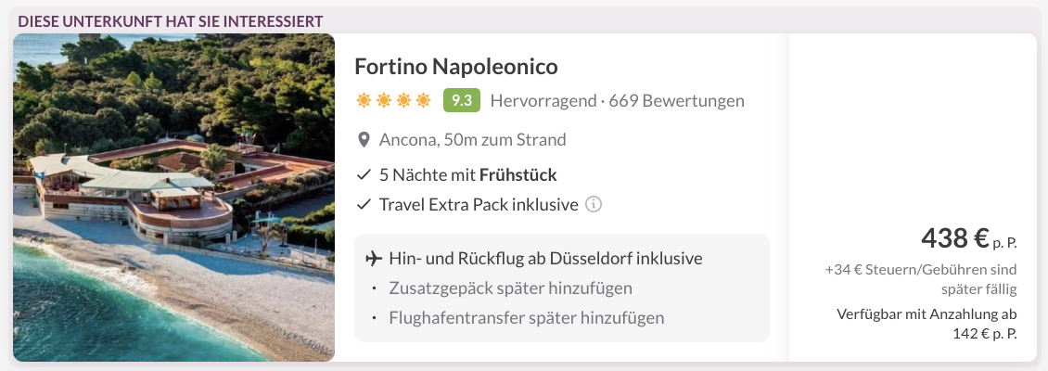Screen dimensions: 1048x371
Task: Click the green 9.3 rating badge
Action: pos(462,101)
